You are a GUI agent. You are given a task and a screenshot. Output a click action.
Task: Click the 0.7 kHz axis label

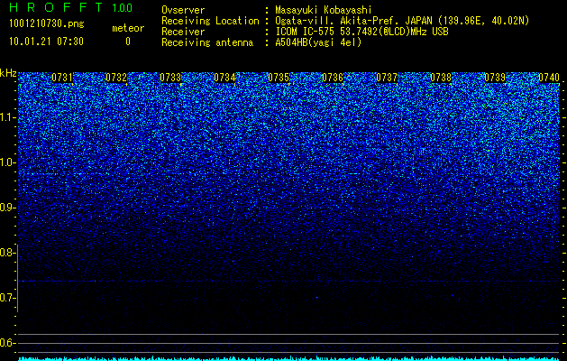pyautogui.click(x=8, y=298)
